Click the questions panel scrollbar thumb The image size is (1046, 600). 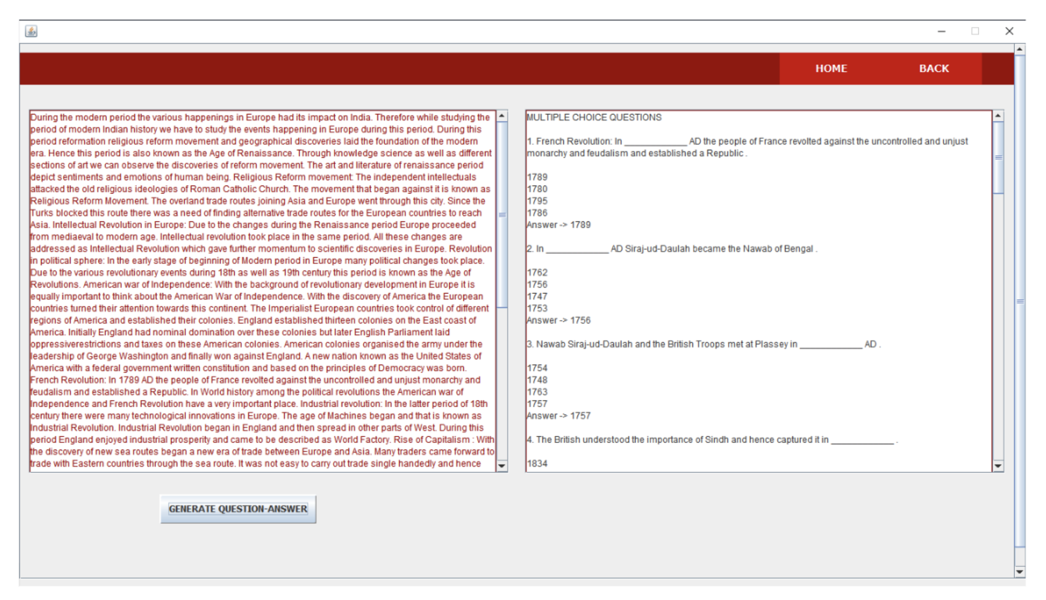click(x=998, y=157)
